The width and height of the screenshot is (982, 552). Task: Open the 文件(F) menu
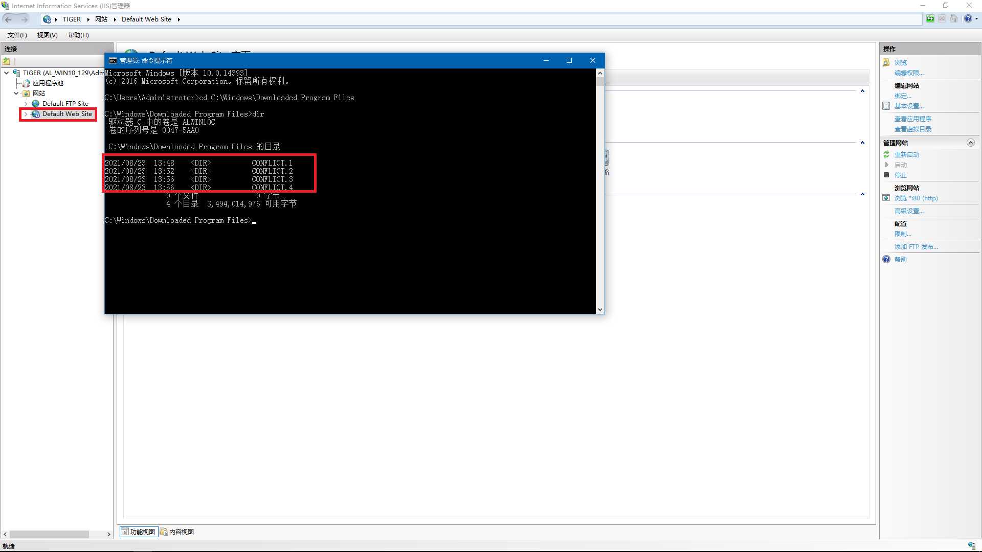[17, 35]
